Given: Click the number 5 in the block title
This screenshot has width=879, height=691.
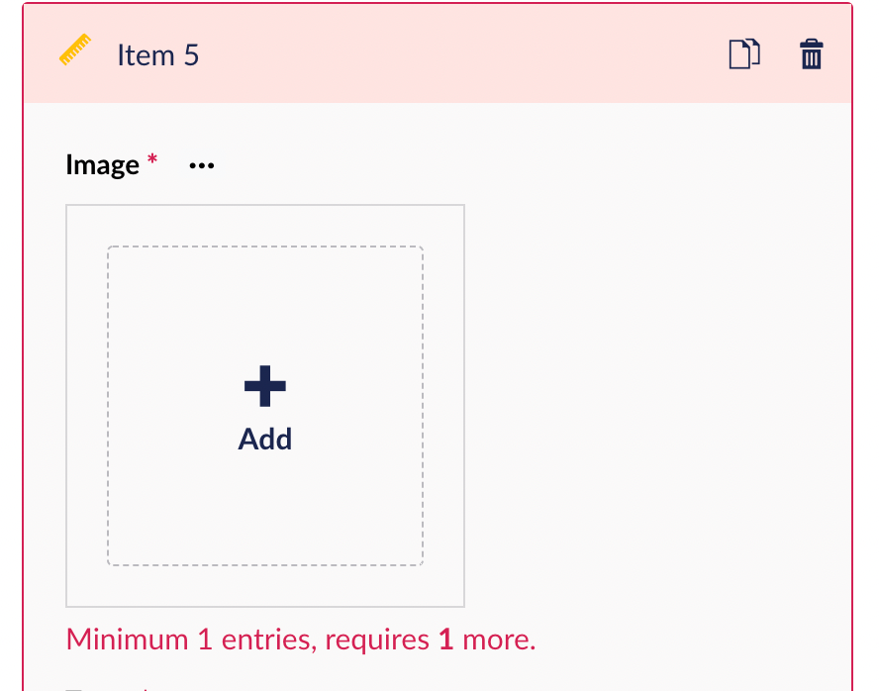Looking at the screenshot, I should (192, 55).
